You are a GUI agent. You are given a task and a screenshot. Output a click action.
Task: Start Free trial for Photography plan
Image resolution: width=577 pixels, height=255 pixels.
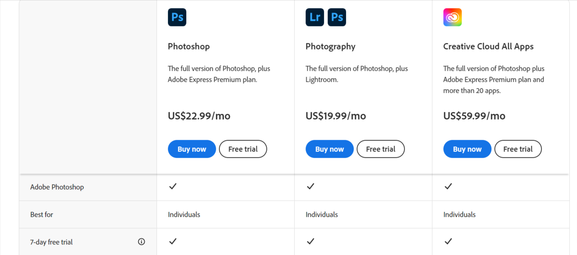[381, 149]
